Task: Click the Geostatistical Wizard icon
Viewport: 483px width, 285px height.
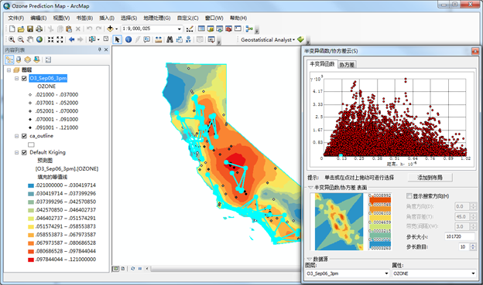Action: coord(300,39)
